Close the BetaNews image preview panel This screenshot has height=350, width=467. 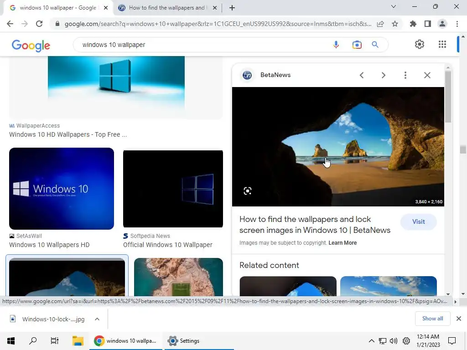[427, 75]
